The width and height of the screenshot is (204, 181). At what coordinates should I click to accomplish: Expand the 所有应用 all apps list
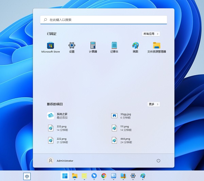(x=151, y=34)
